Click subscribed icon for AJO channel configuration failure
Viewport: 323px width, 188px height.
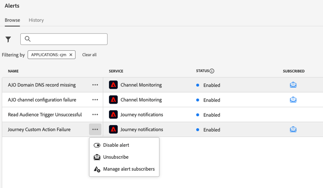pos(293,100)
